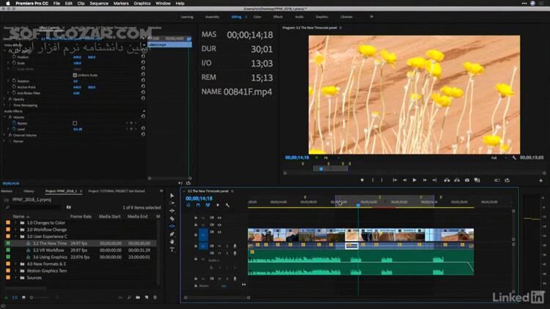Open program monitor settings wrench
550x309 pixels.
(514, 158)
